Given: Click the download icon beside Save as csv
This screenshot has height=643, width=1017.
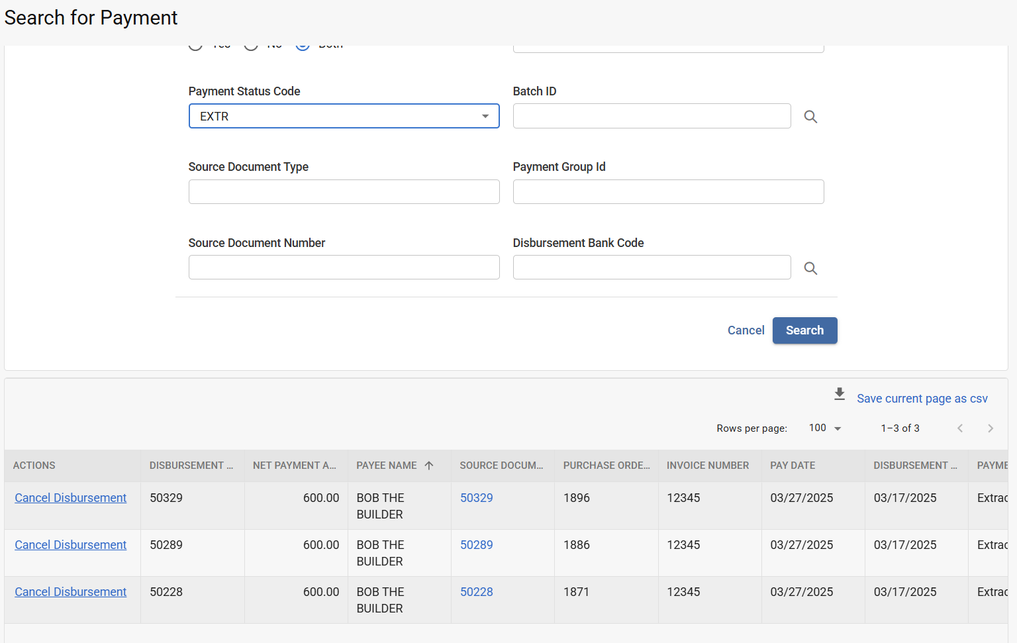Looking at the screenshot, I should pos(840,395).
